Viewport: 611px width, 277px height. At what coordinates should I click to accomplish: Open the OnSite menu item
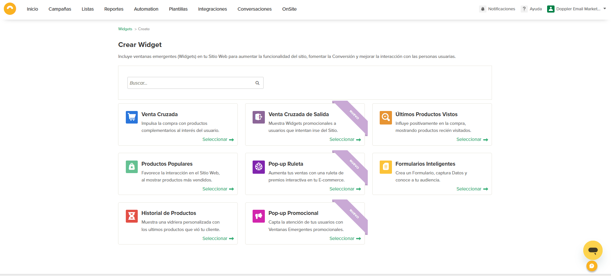coord(289,9)
